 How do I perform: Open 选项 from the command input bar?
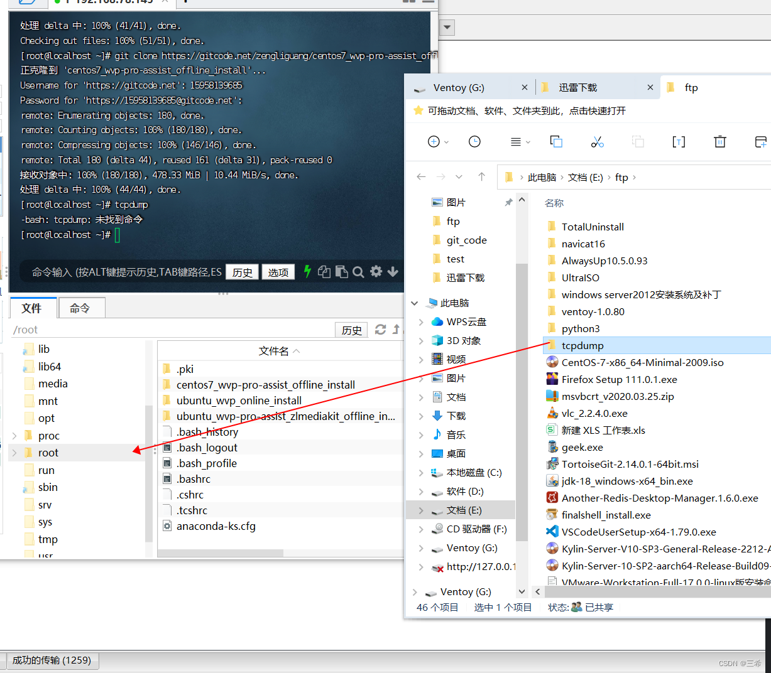coord(278,271)
